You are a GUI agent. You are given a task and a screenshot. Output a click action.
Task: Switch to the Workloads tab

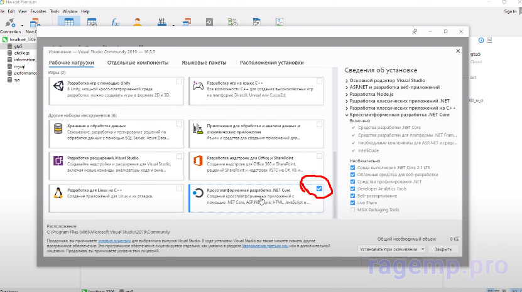pos(71,63)
